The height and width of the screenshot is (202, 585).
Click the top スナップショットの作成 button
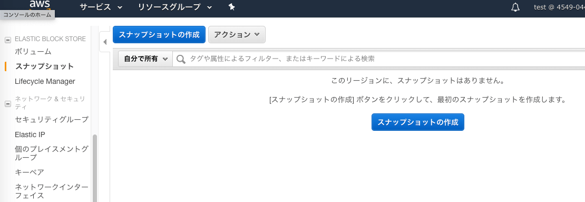[159, 35]
